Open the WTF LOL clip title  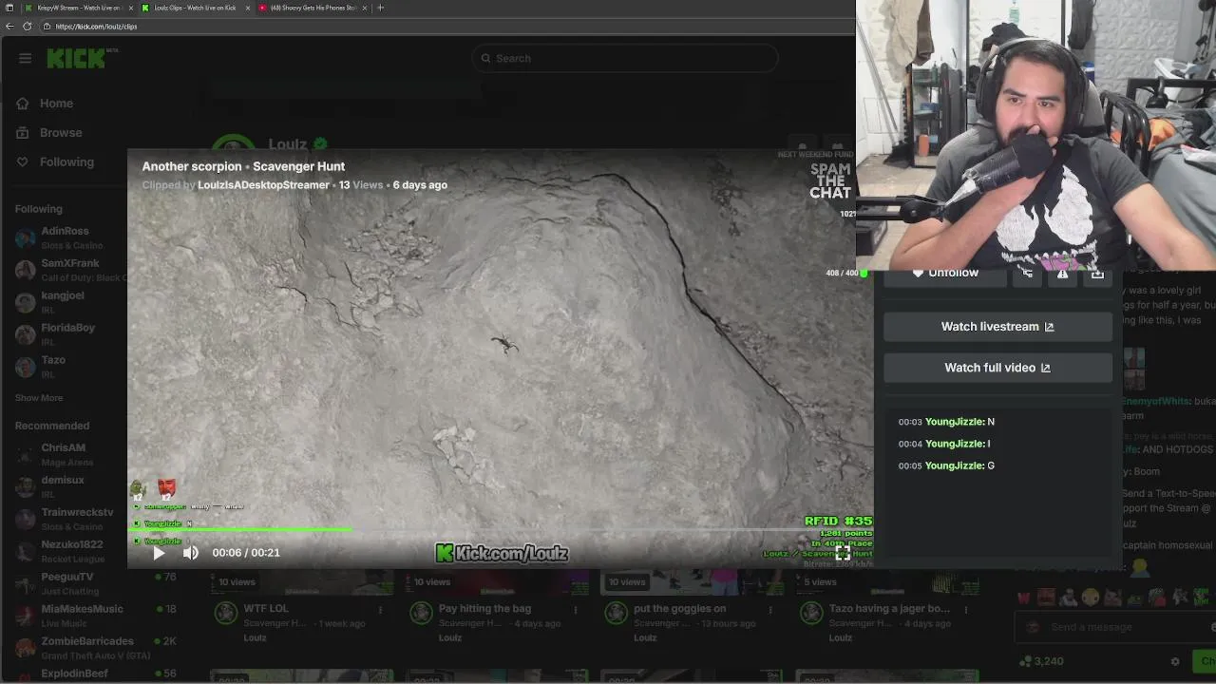266,609
